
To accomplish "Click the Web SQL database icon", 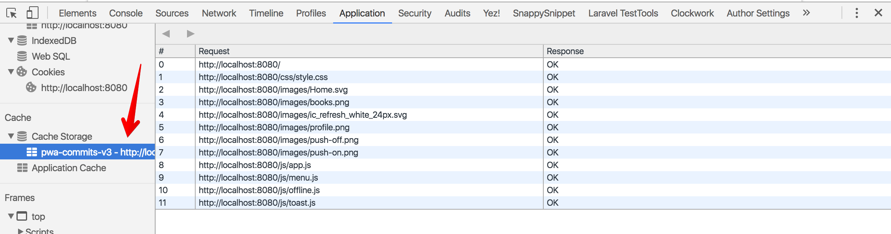I will point(22,56).
